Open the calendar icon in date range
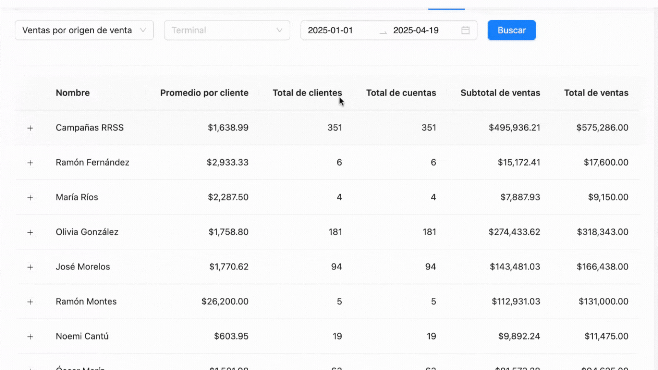 pyautogui.click(x=465, y=30)
